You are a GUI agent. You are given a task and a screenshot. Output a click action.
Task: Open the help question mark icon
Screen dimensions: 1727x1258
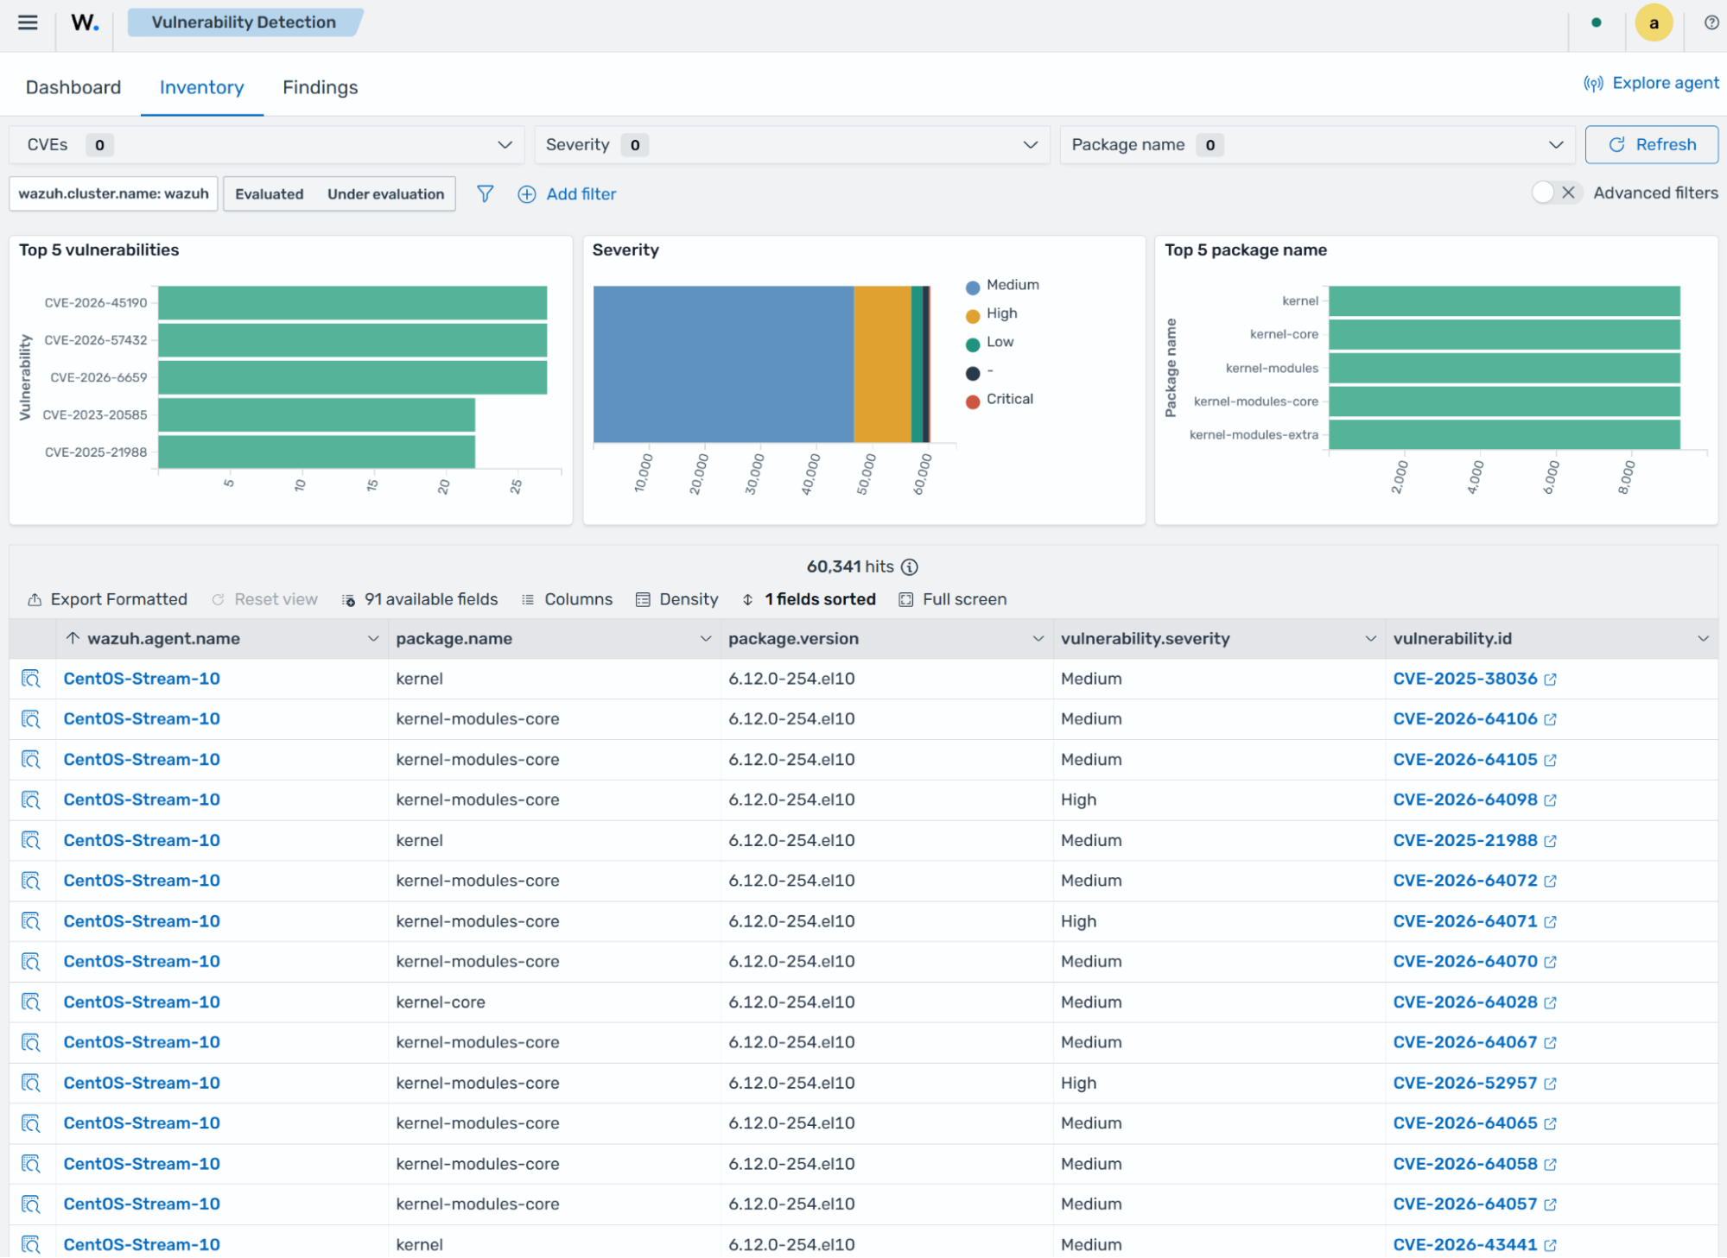1711,22
